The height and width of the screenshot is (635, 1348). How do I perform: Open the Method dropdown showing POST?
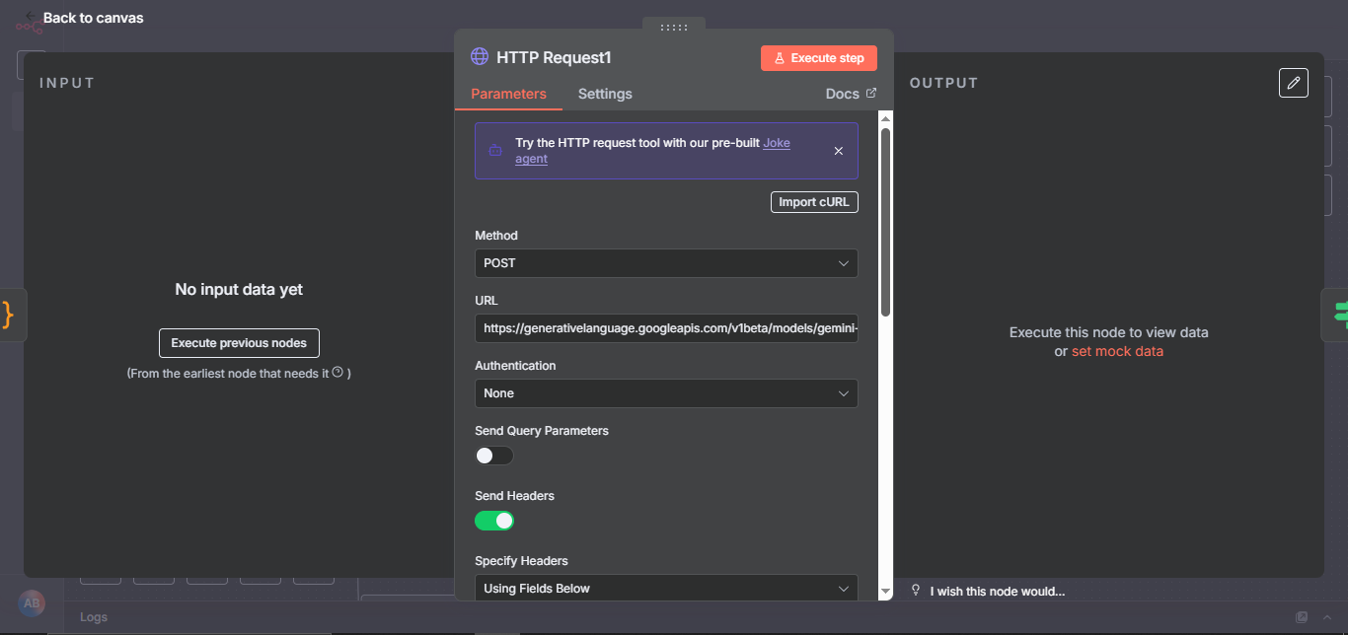click(x=666, y=263)
